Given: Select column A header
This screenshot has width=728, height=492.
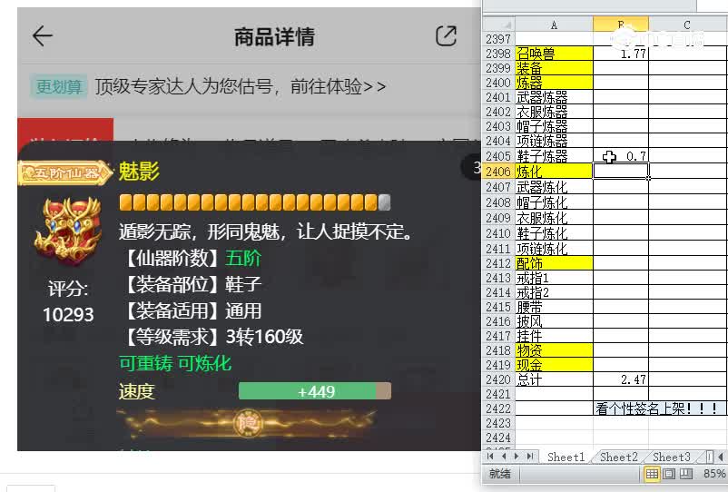Looking at the screenshot, I should [554, 25].
